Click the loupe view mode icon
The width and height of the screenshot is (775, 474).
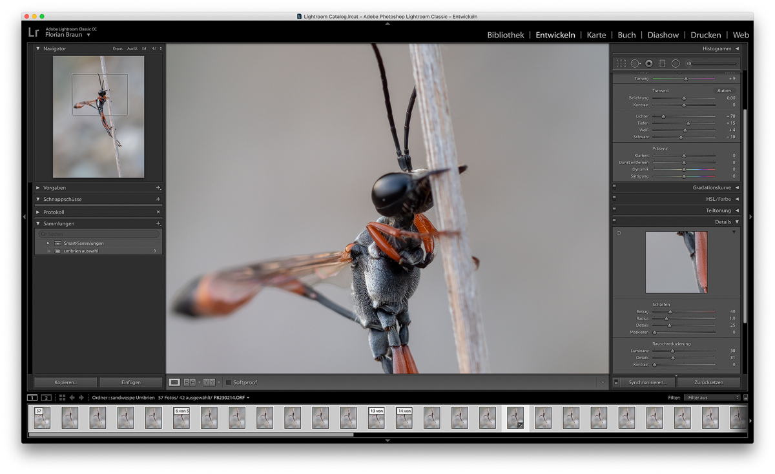pyautogui.click(x=174, y=382)
